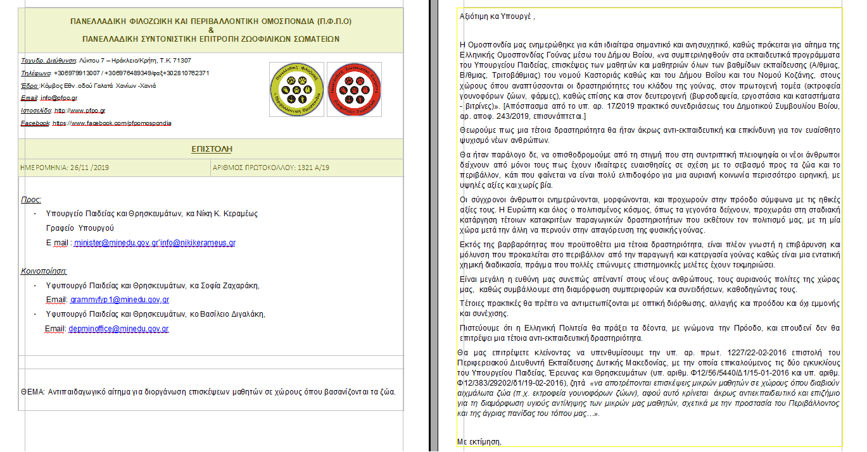Click the Ταχυδρ. Διεύθυνση address line
The width and height of the screenshot is (867, 452).
coord(106,60)
